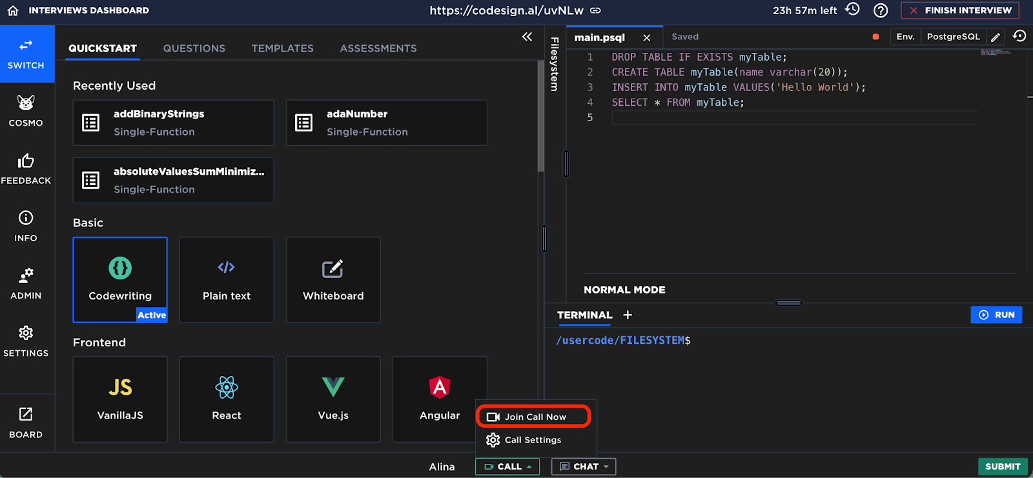Image resolution: width=1033 pixels, height=478 pixels.
Task: Select the Plain text template tile
Action: pos(226,279)
